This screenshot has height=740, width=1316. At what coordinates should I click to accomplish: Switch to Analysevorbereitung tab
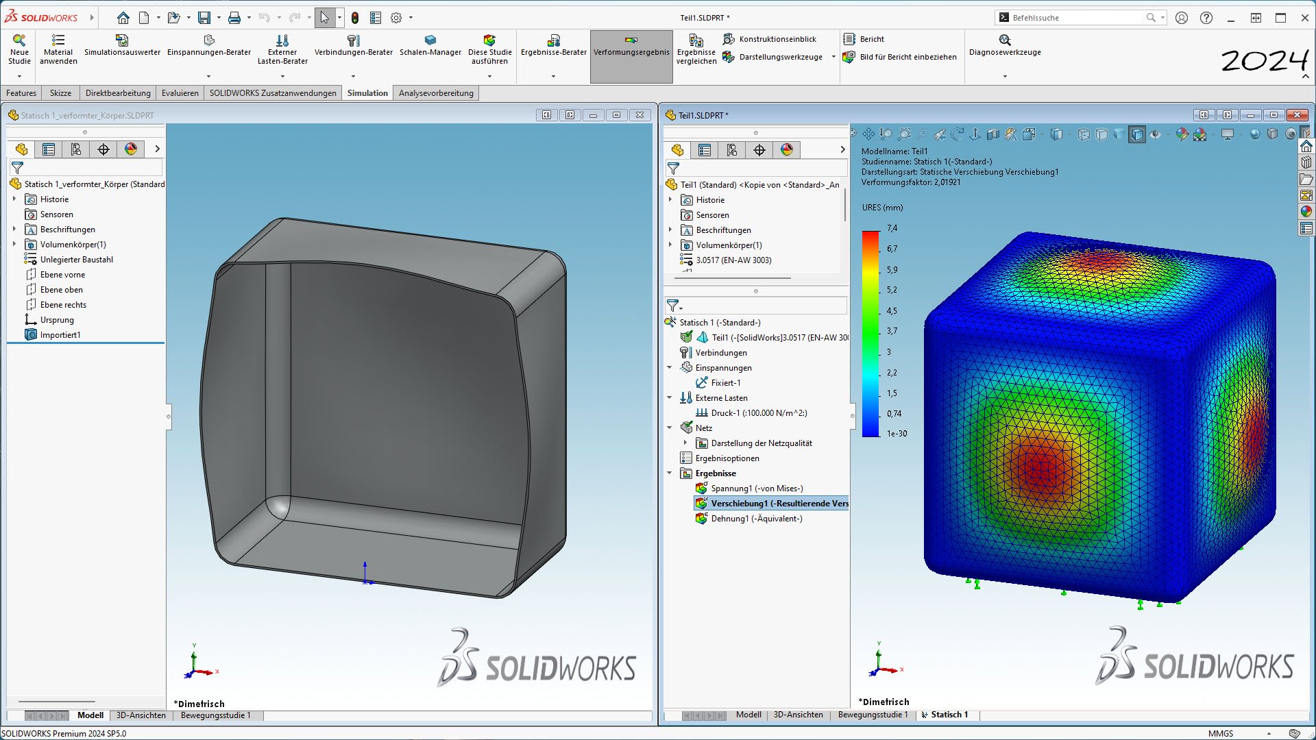coord(436,93)
